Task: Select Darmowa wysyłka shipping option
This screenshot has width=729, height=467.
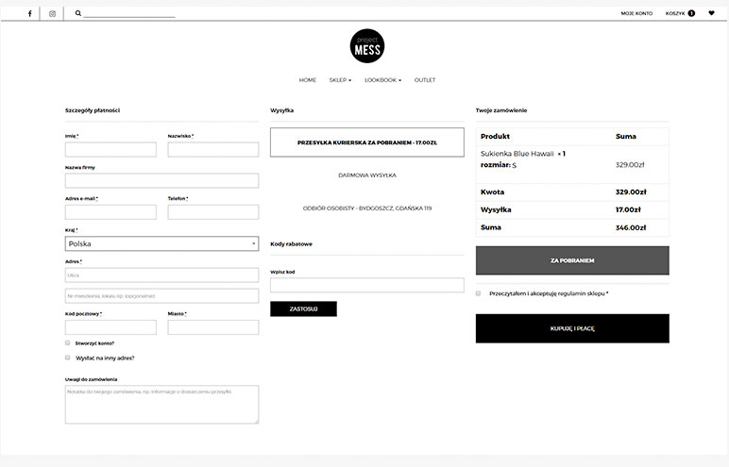Action: click(366, 175)
